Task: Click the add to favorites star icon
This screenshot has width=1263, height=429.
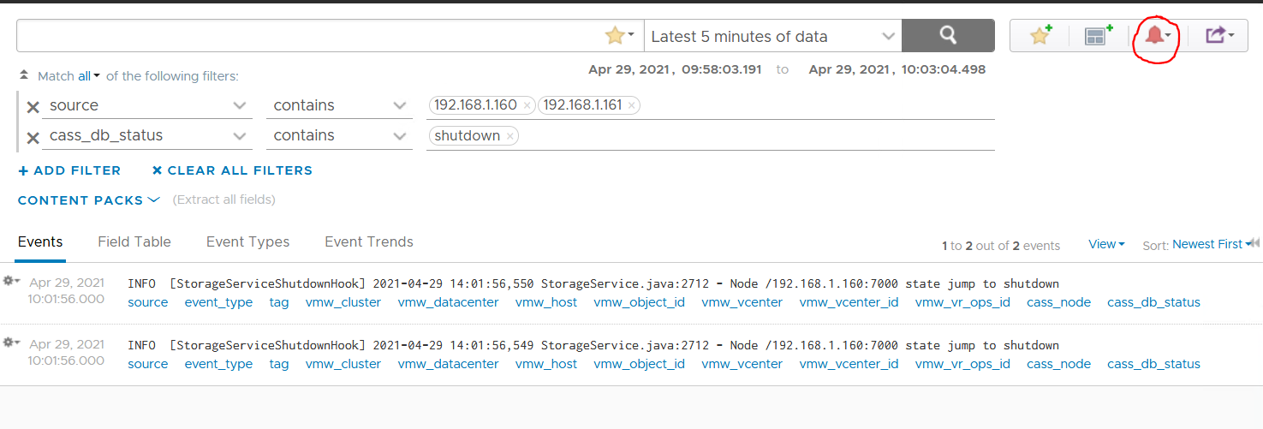Action: pyautogui.click(x=1040, y=36)
